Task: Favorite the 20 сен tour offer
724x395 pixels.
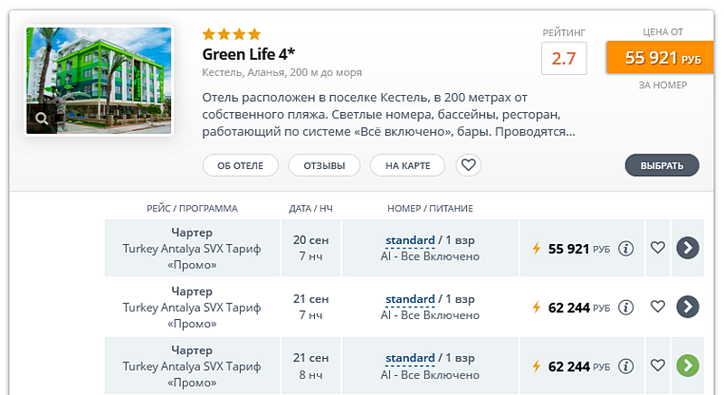Action: [658, 248]
